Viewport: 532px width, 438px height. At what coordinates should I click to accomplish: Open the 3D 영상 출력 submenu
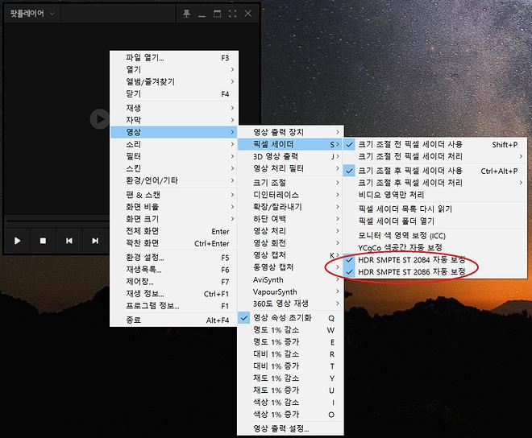point(290,156)
